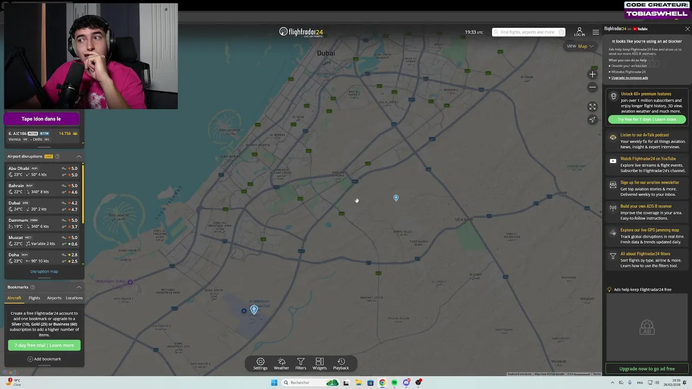Click 7-day free trial Learn more button

coord(44,345)
